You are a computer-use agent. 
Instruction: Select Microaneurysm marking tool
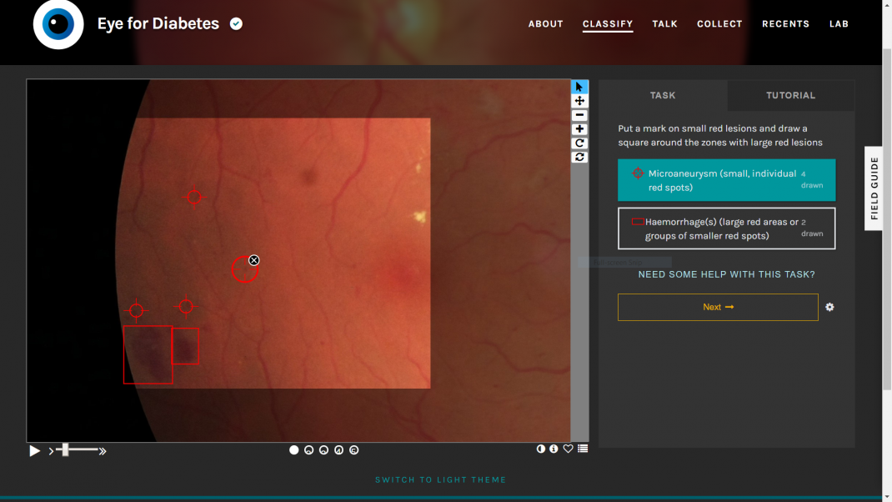pyautogui.click(x=726, y=180)
